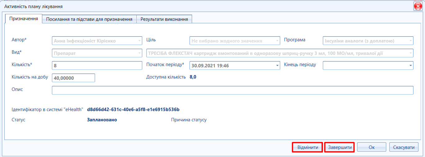Click the Препарат type value
The width and height of the screenshot is (425, 157).
pos(65,53)
